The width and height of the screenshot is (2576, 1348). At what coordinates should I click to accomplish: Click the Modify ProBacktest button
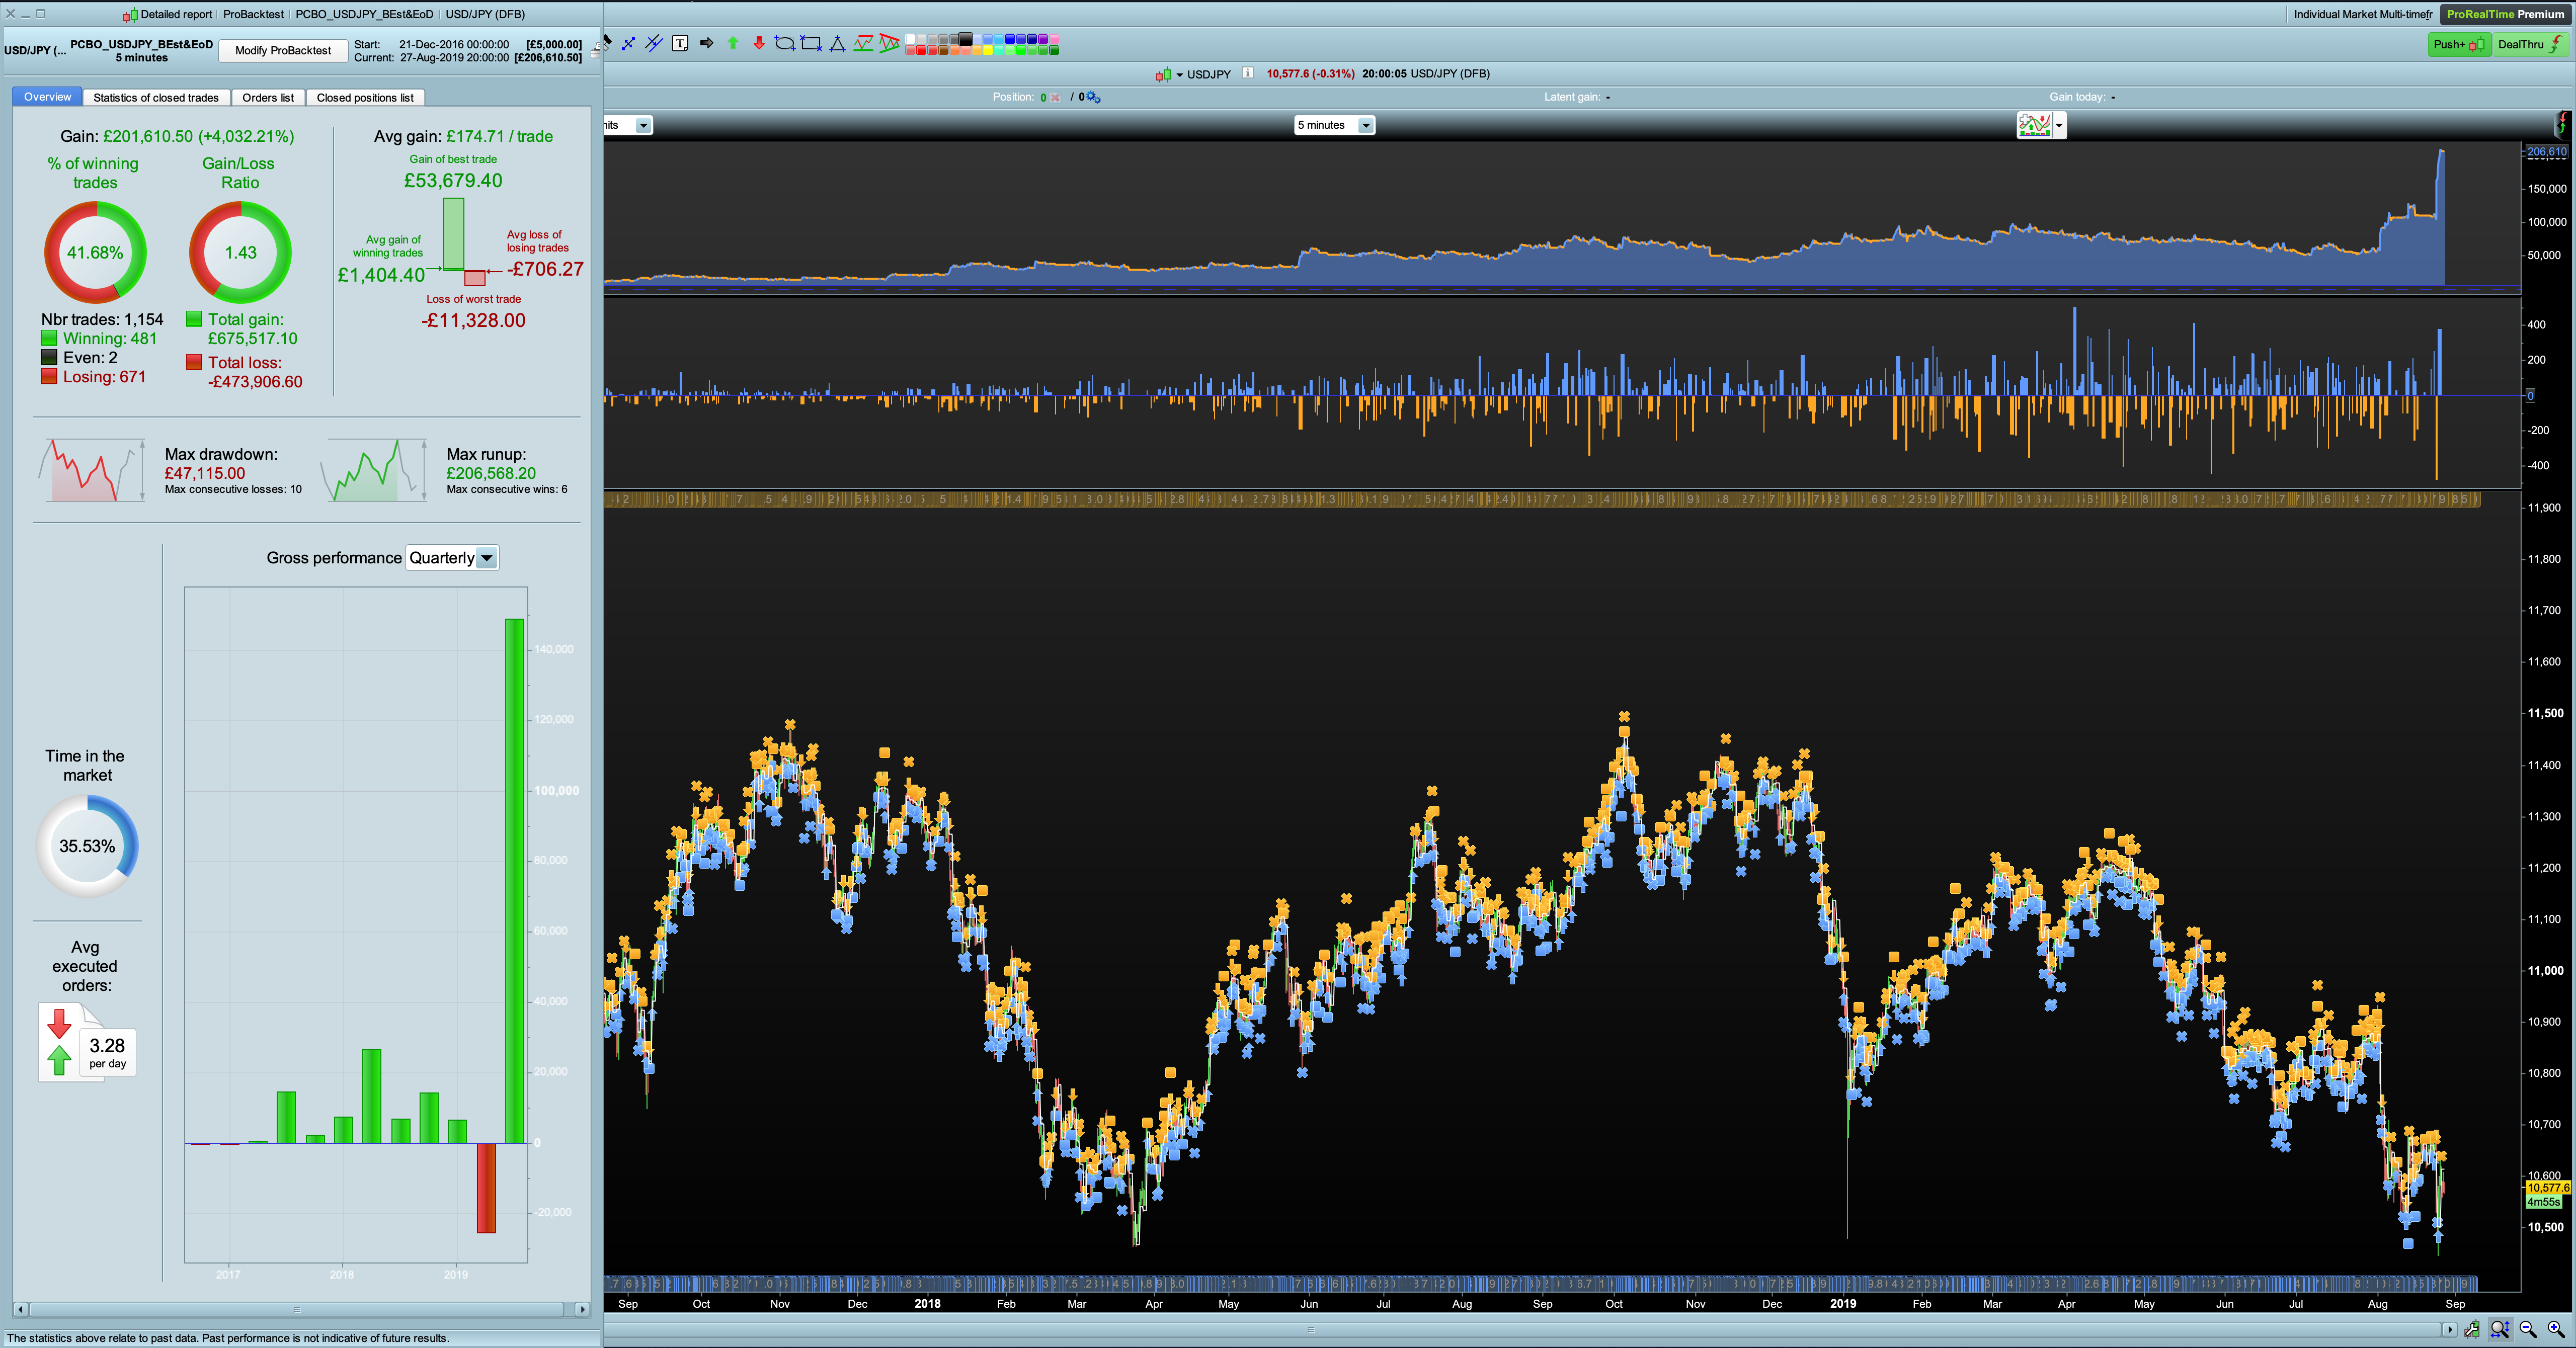[x=283, y=50]
